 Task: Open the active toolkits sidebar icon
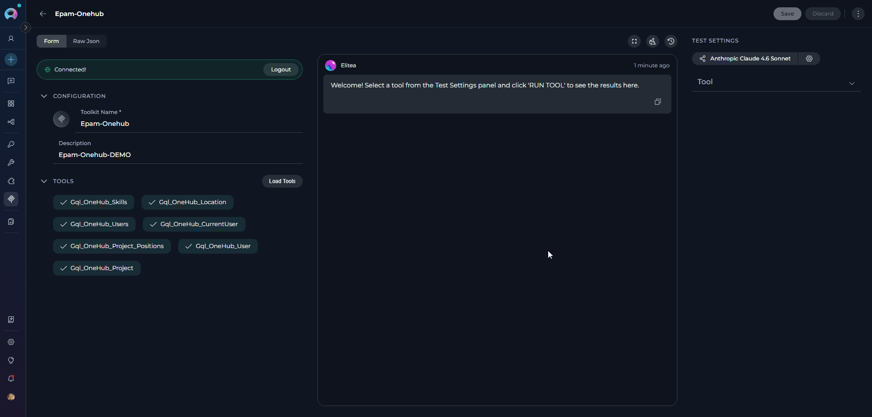11,199
